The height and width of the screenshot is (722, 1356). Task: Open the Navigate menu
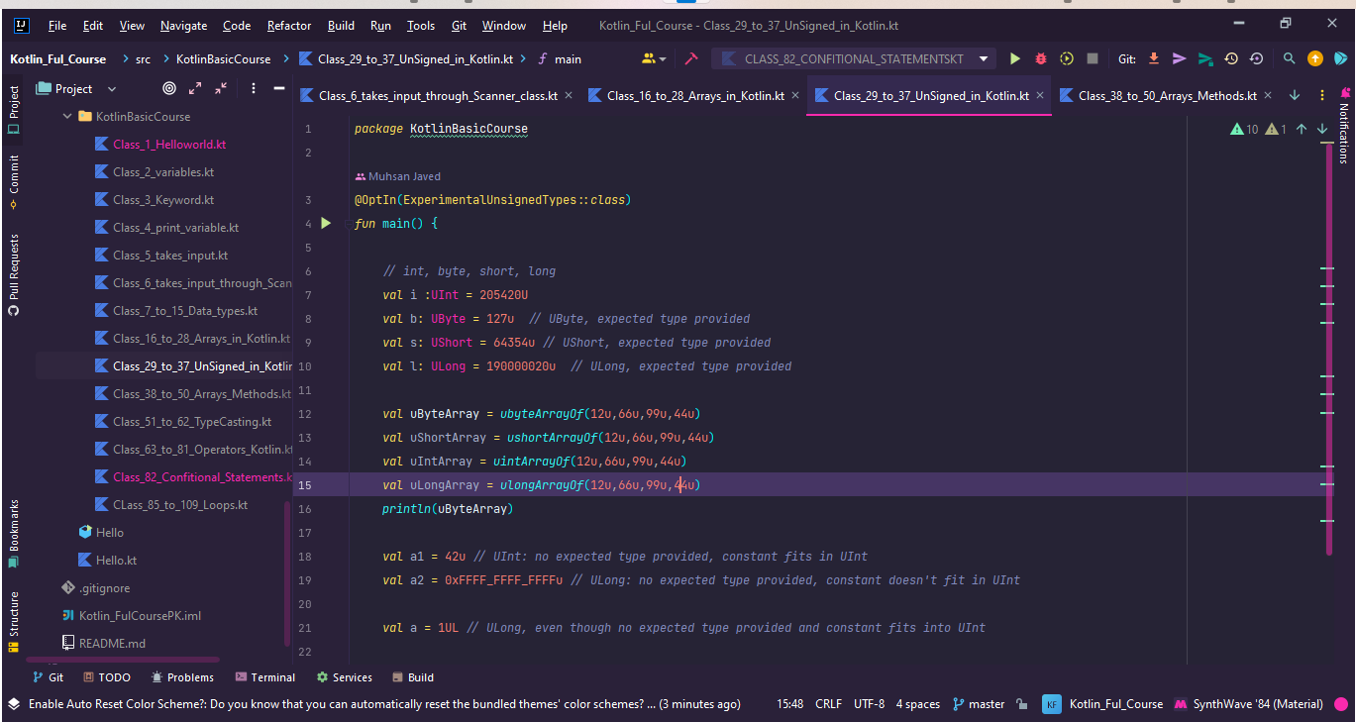coord(183,26)
